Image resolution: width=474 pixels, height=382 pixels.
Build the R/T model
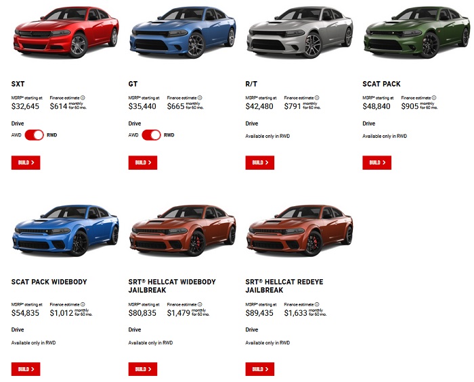click(x=259, y=163)
